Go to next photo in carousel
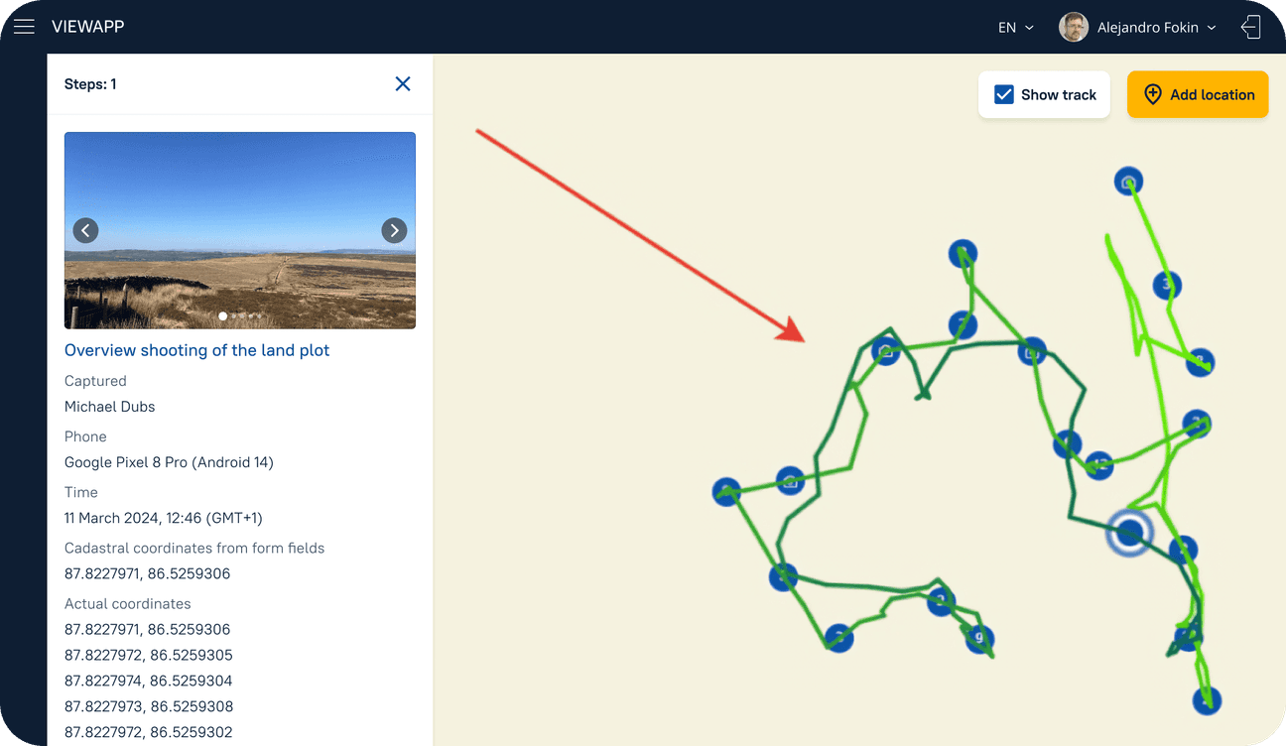 click(394, 231)
